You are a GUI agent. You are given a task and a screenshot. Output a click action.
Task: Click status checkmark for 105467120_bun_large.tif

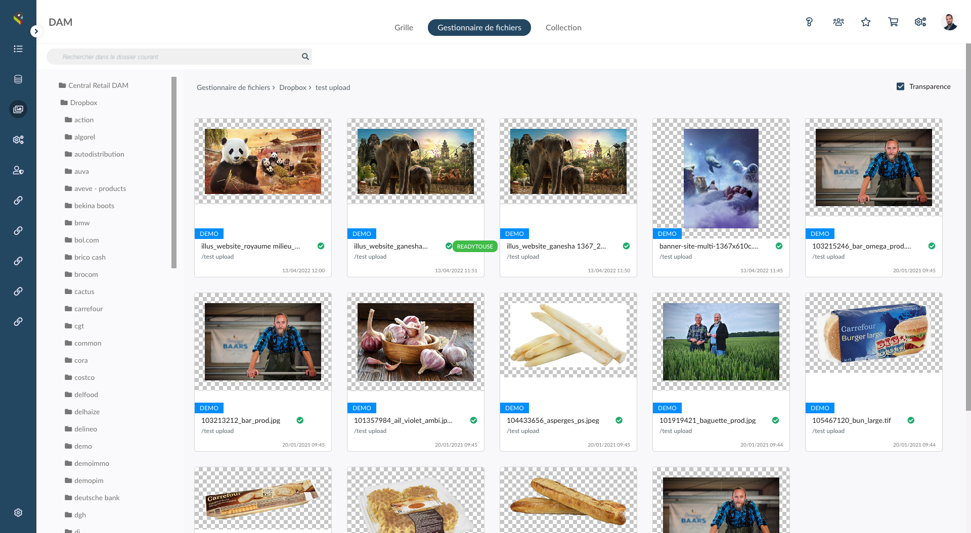tap(911, 420)
